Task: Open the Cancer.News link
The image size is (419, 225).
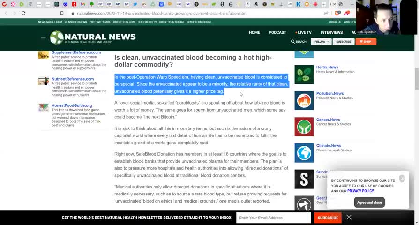Action: click(328, 120)
